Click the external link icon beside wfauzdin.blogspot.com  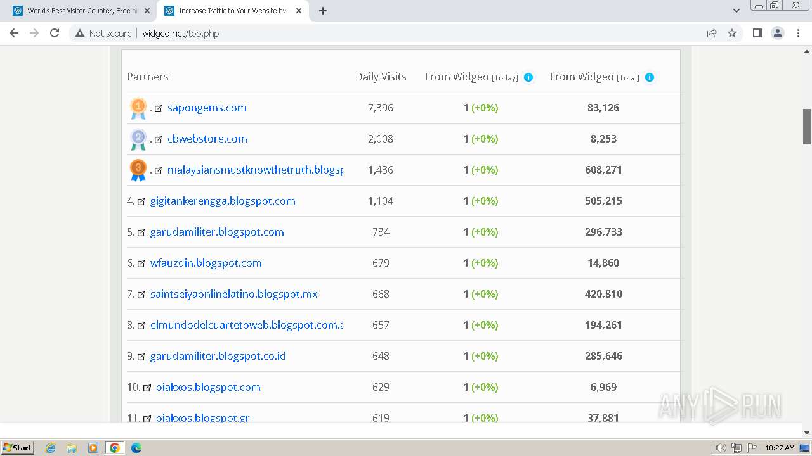pos(141,263)
